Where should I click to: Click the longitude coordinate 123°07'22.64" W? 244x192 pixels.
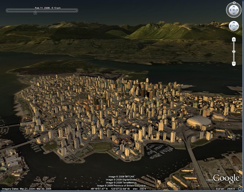[120, 189]
